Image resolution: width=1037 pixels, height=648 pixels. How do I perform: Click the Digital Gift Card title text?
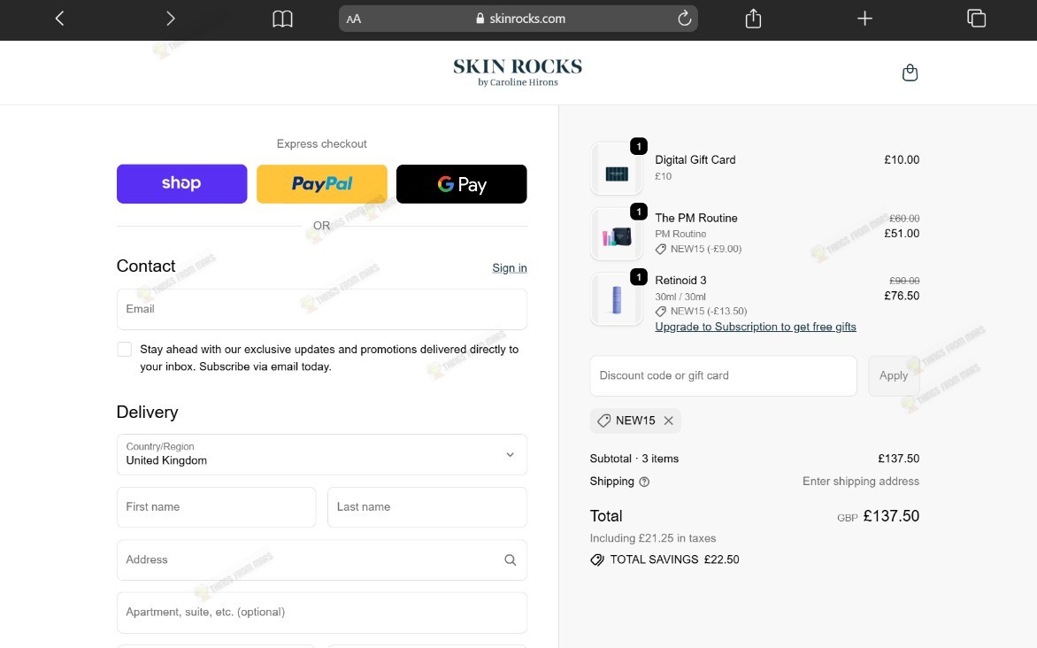click(695, 159)
